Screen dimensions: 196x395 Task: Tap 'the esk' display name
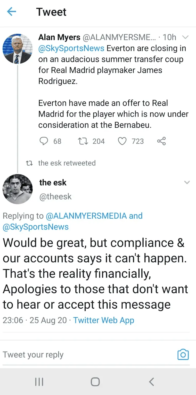click(x=53, y=183)
